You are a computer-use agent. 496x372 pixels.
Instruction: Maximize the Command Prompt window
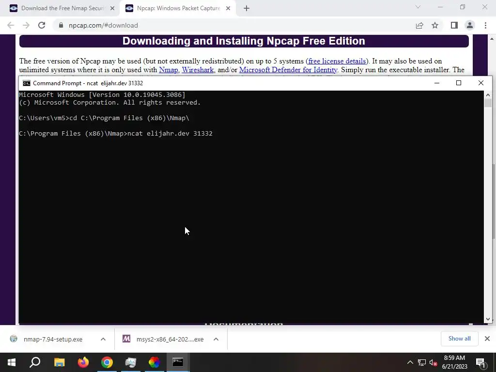pos(459,83)
